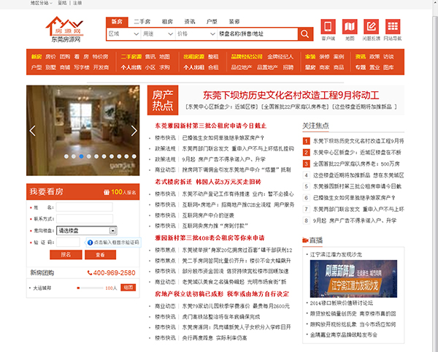Image resolution: width=438 pixels, height=352 pixels.
Task: Go to the previous carousel slide arrow
Action: click(32, 131)
